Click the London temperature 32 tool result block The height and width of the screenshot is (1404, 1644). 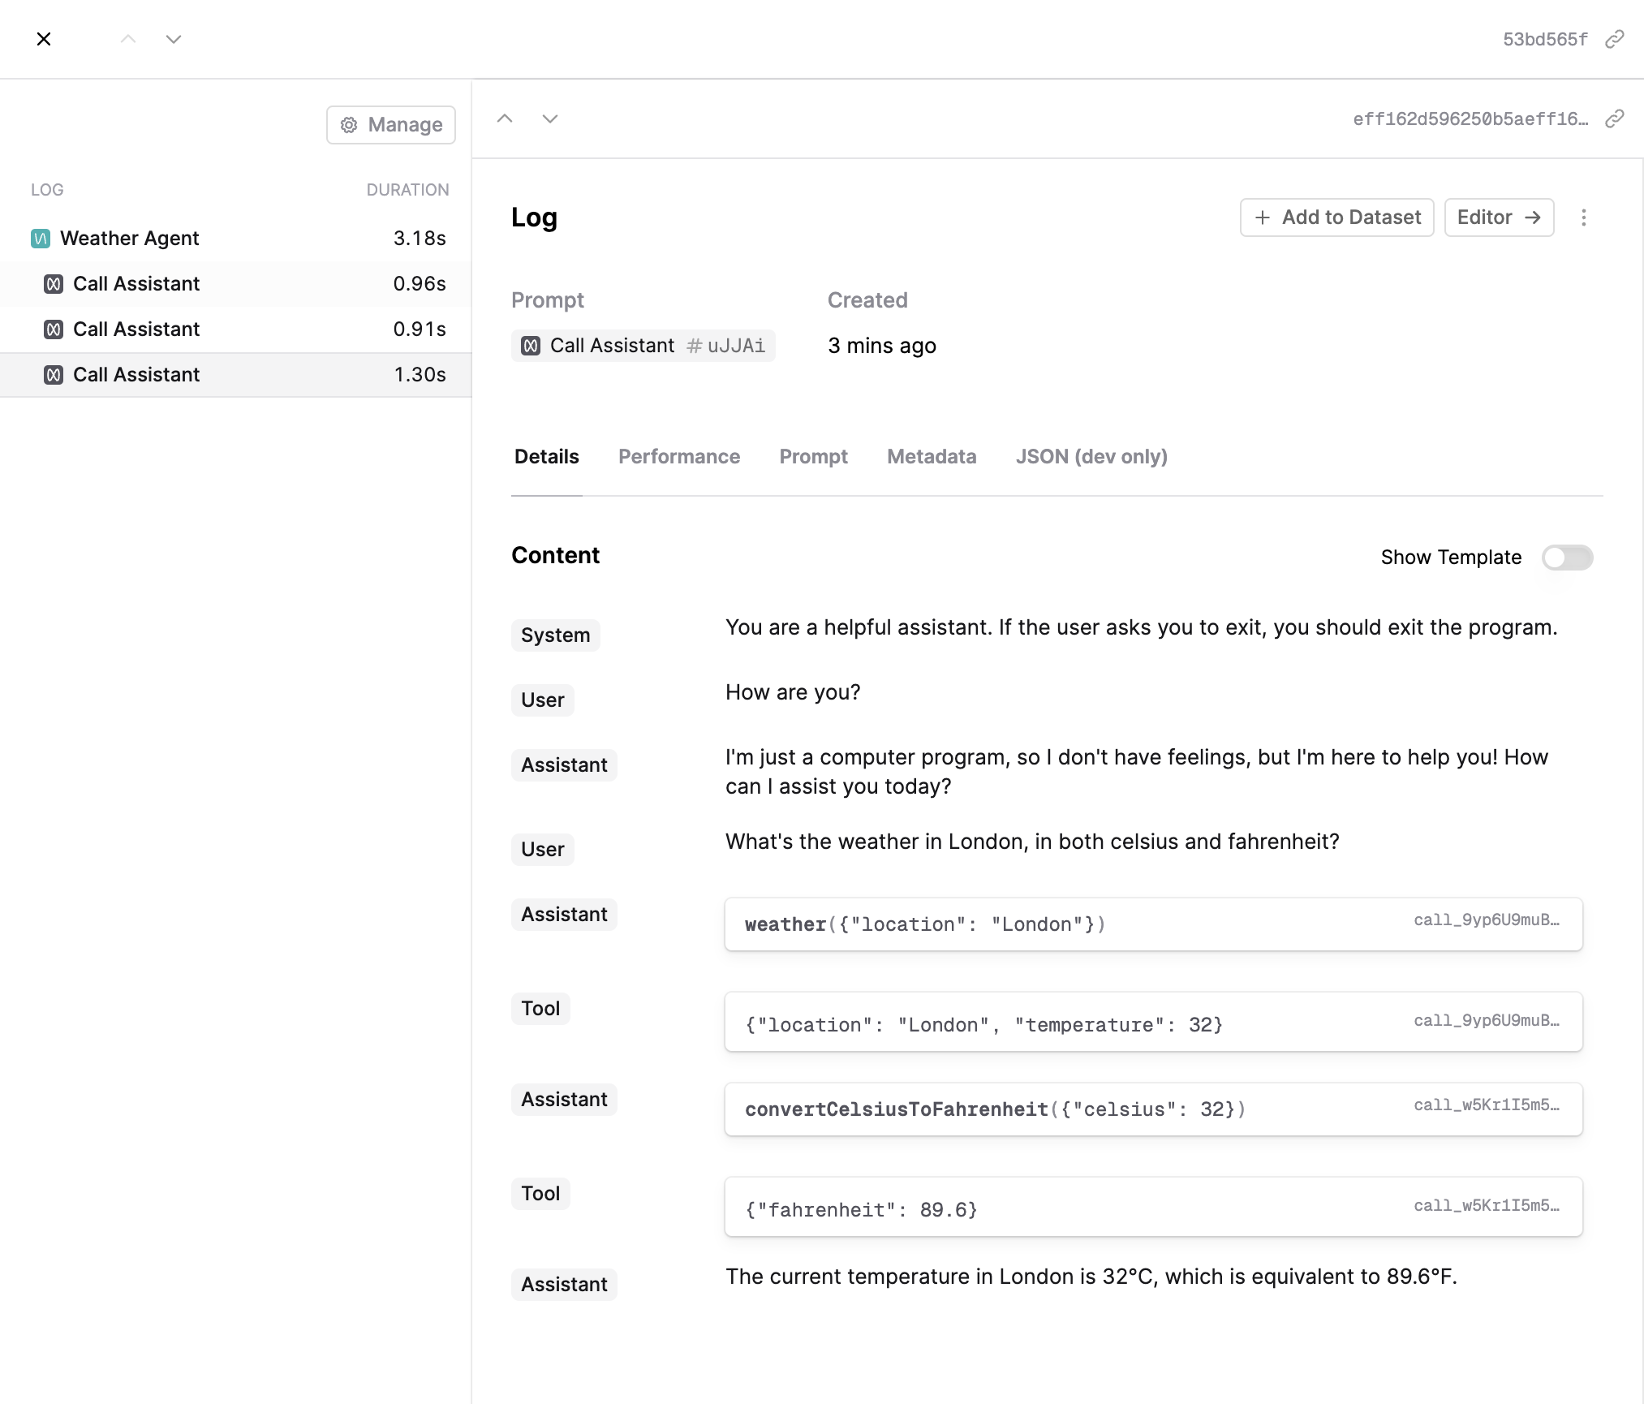tap(1154, 1022)
